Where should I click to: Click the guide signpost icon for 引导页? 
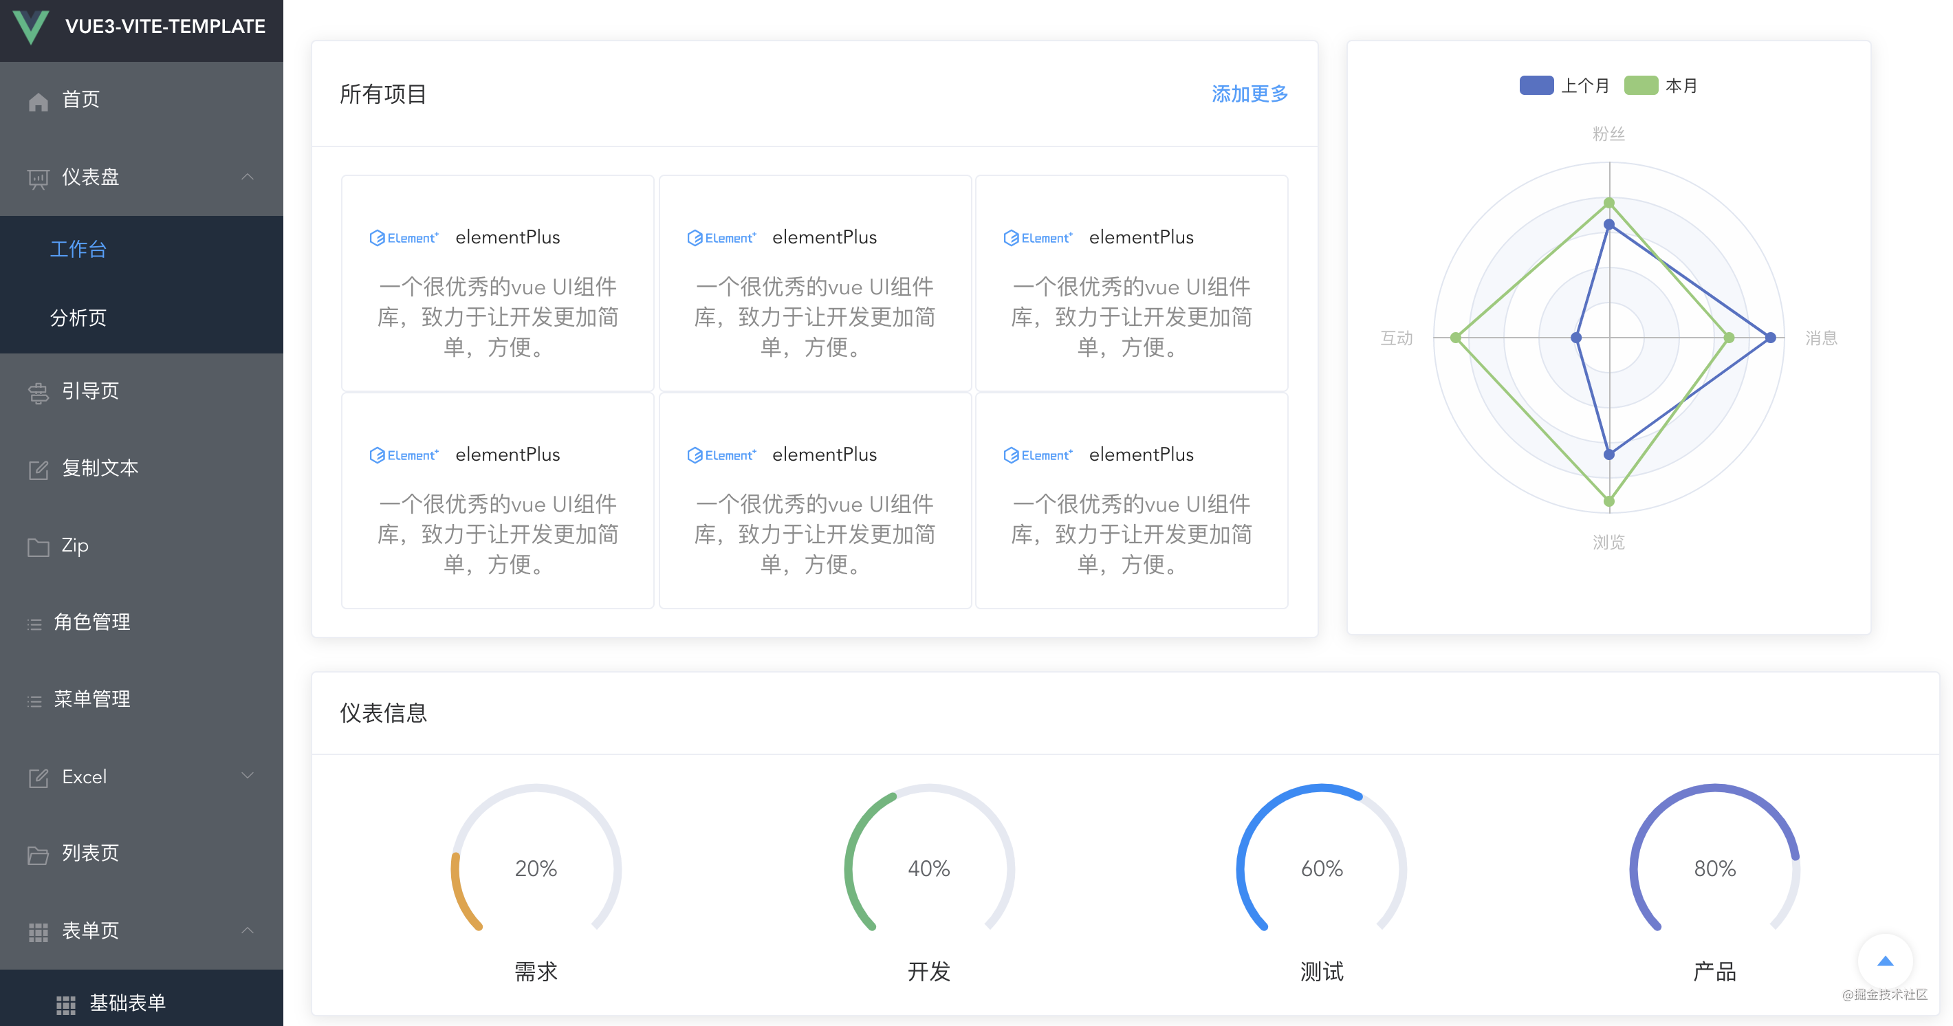[38, 393]
